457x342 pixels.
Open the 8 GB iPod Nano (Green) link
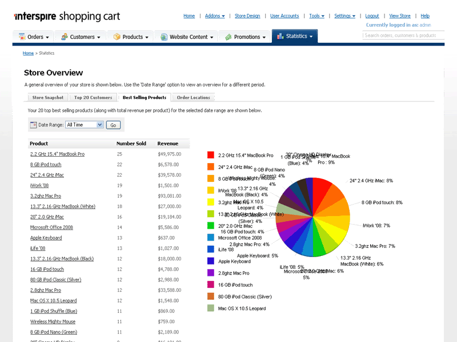click(x=54, y=332)
